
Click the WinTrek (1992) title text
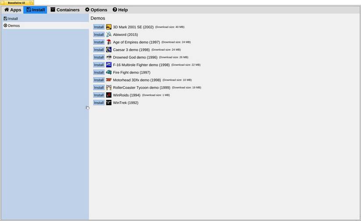tap(126, 103)
